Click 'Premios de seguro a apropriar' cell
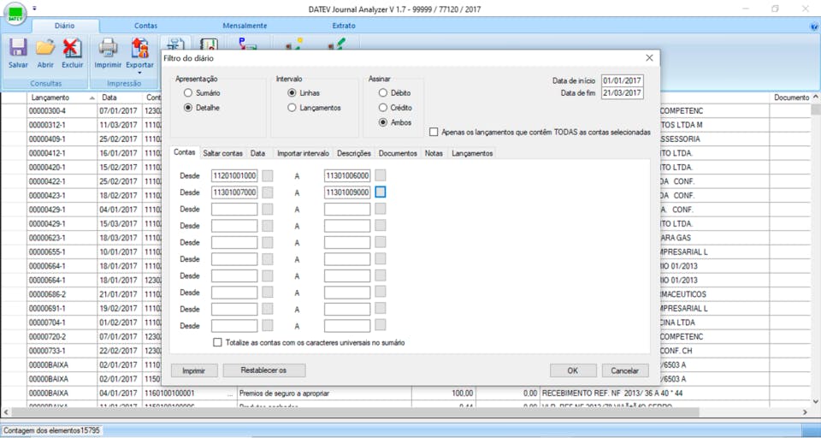The height and width of the screenshot is (438, 821). (x=325, y=393)
